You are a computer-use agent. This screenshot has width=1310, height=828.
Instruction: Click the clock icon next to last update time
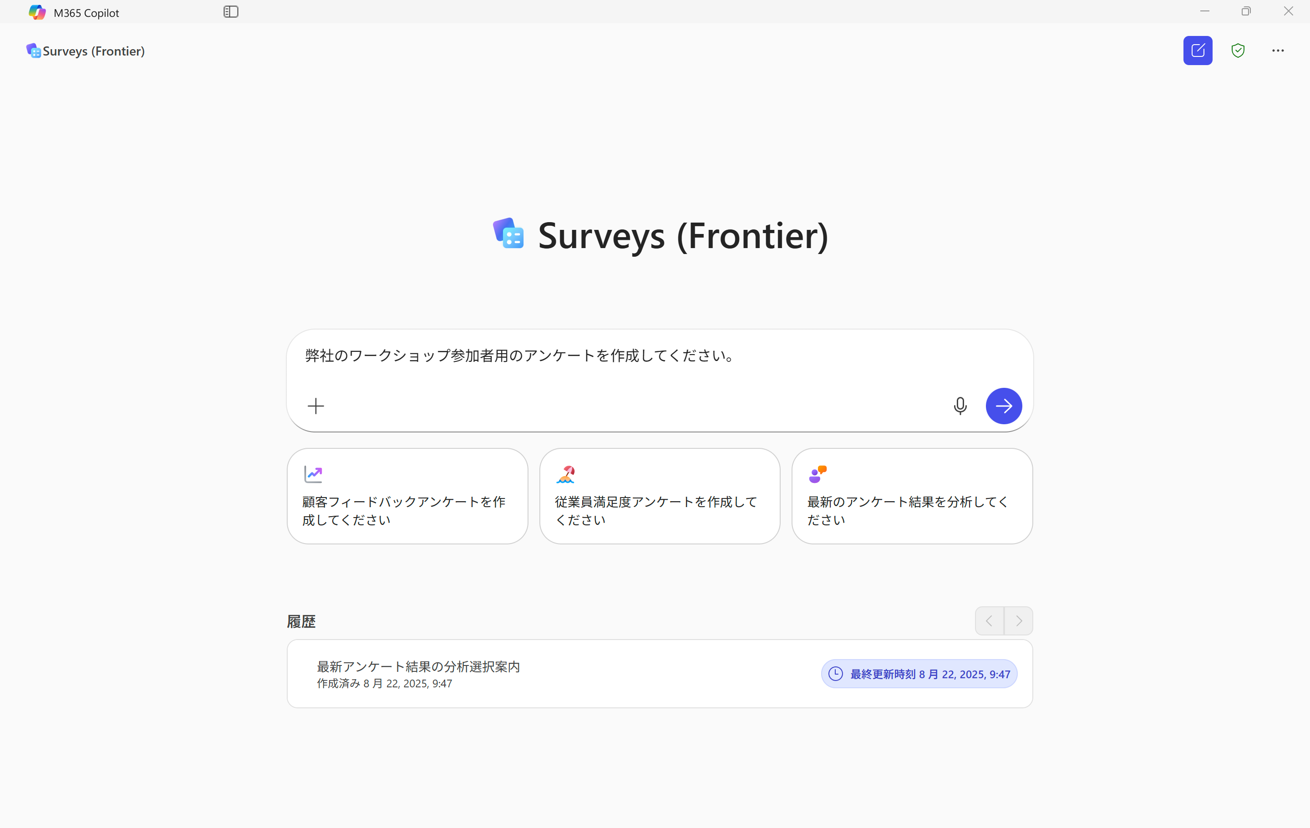tap(836, 674)
